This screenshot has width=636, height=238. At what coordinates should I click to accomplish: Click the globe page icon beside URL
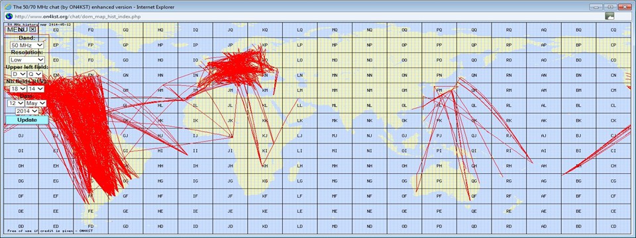point(9,16)
